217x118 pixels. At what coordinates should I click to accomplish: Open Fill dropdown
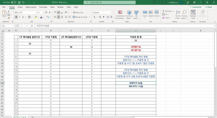pos(166,14)
